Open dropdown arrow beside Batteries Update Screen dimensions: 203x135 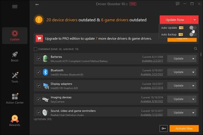[193, 58]
